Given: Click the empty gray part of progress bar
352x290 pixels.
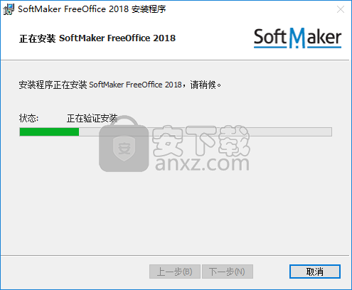Looking at the screenshot, I should [206, 131].
